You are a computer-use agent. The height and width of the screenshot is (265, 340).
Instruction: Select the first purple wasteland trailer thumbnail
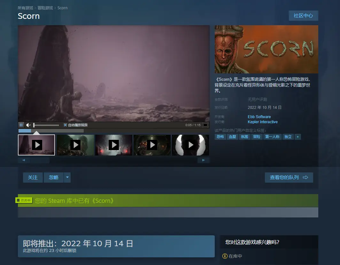tap(36, 145)
